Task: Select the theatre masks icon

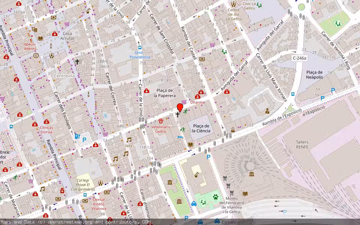Action: tap(34, 29)
